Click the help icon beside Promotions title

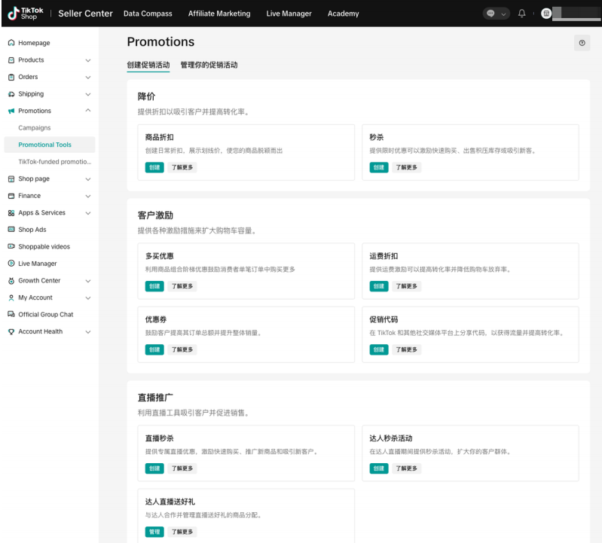(x=582, y=44)
